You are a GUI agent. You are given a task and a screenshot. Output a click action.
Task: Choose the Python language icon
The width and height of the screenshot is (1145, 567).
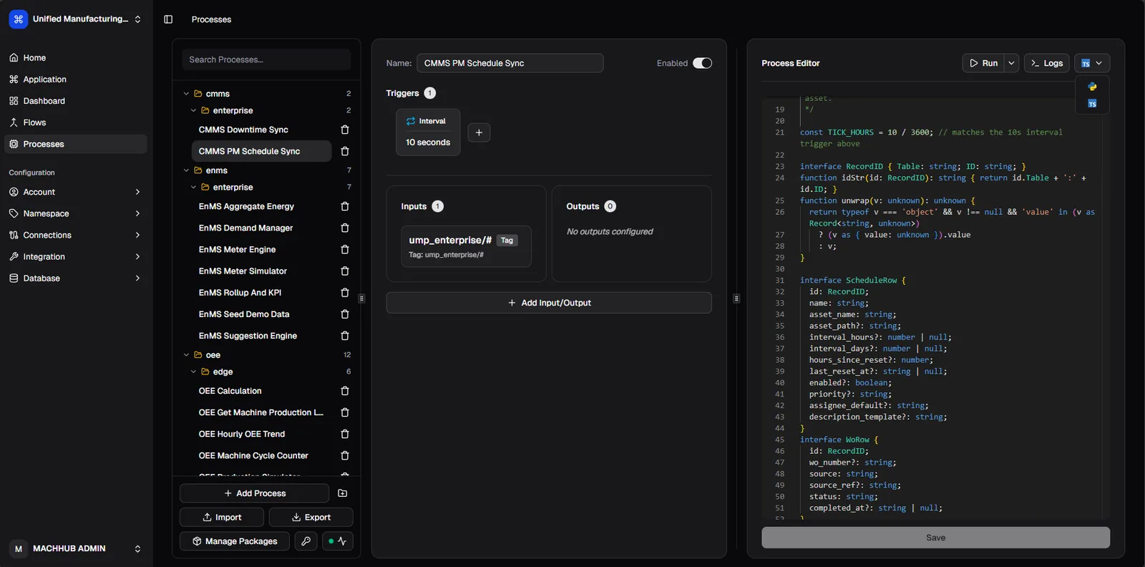tap(1092, 87)
